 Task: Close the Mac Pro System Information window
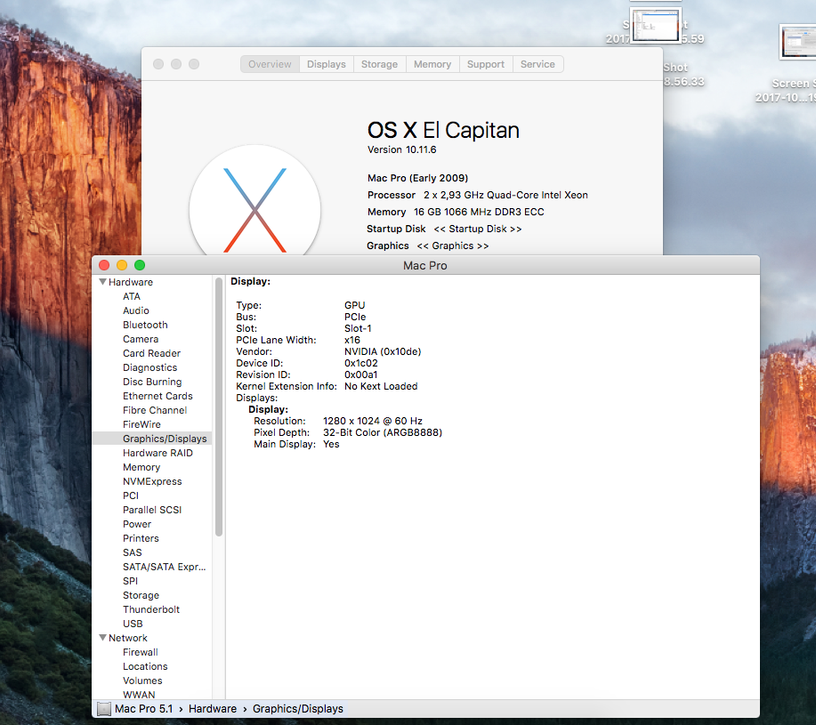click(104, 265)
